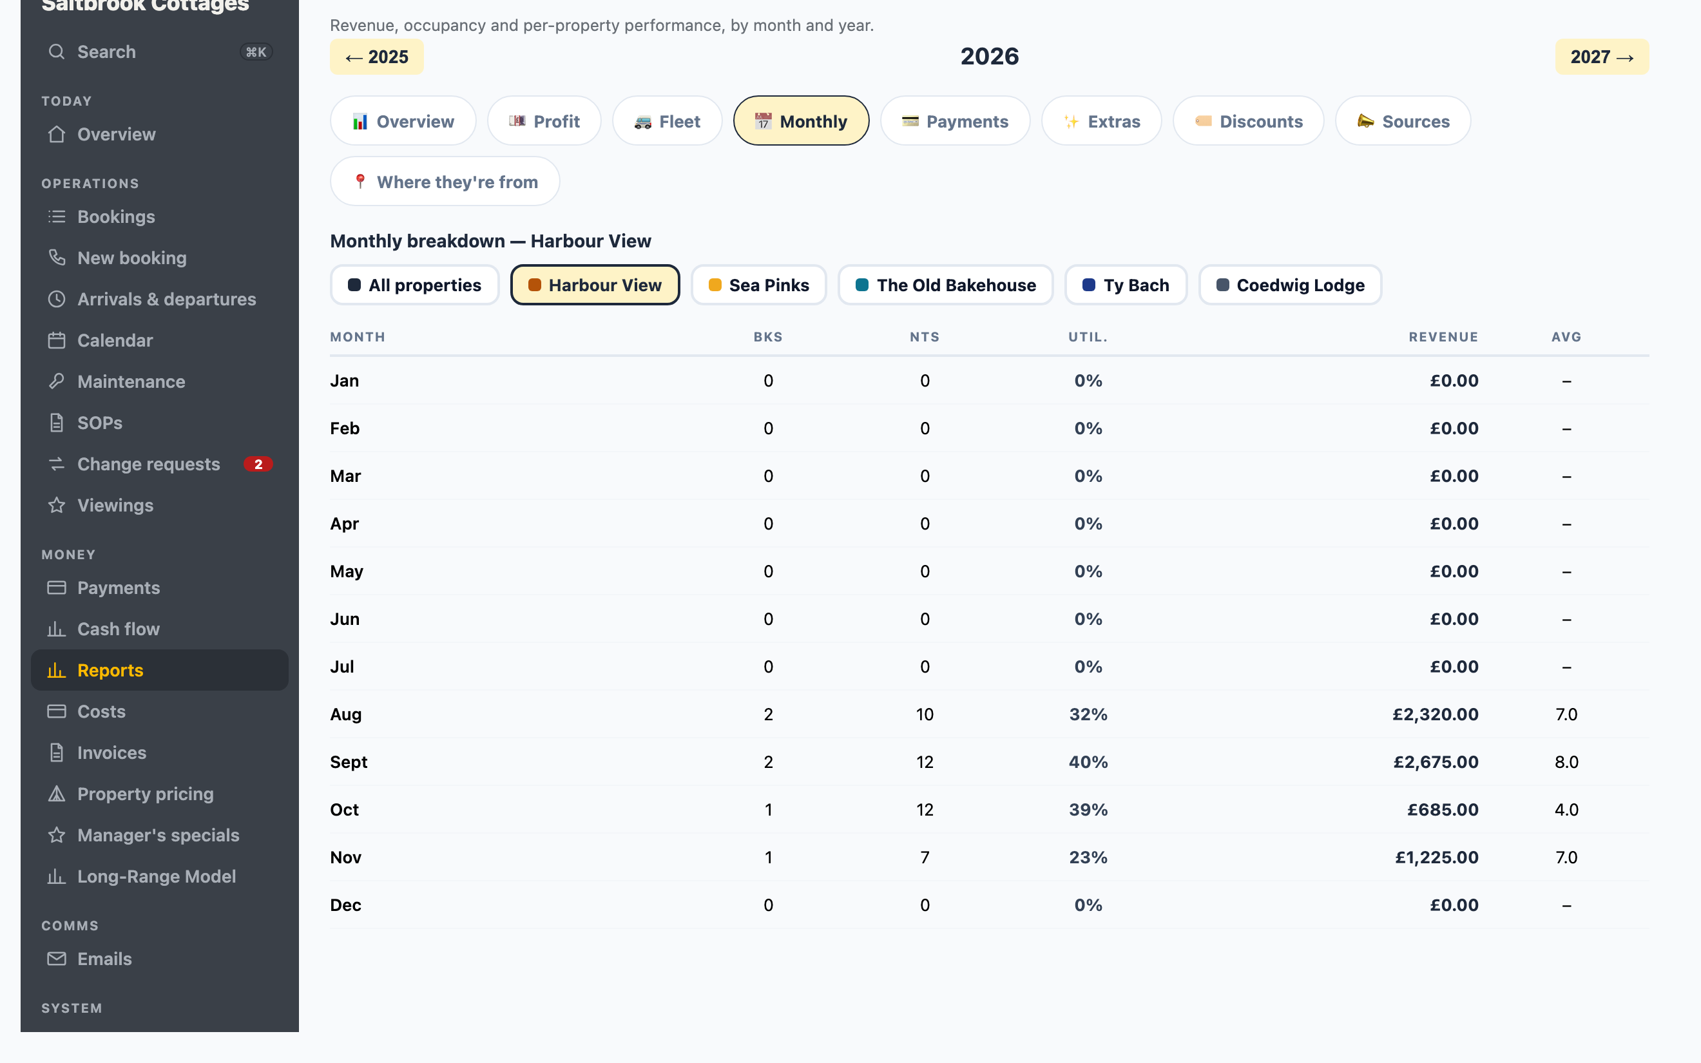Click the bar chart icon for Cash flow
The image size is (1701, 1063).
[56, 629]
